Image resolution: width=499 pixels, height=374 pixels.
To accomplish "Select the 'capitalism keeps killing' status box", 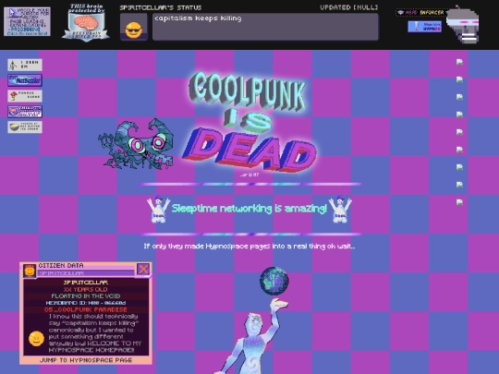I will [265, 27].
